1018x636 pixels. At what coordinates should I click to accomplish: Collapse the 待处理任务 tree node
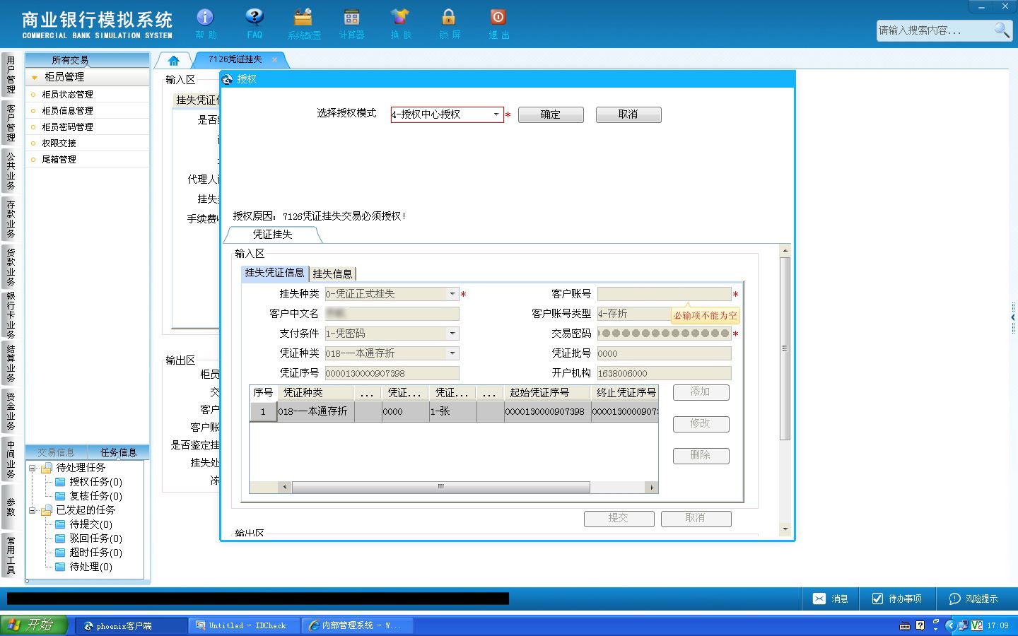[x=32, y=468]
